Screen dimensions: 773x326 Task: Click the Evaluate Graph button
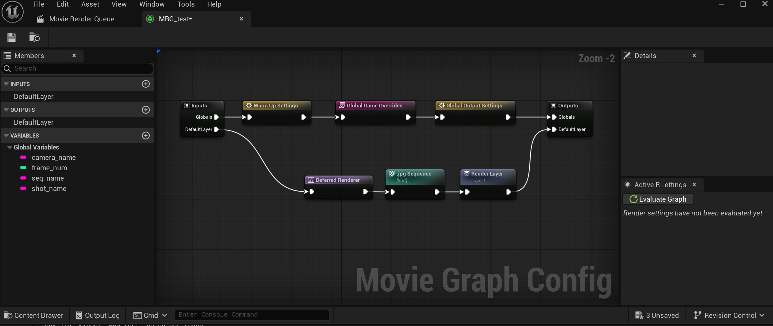pyautogui.click(x=658, y=199)
